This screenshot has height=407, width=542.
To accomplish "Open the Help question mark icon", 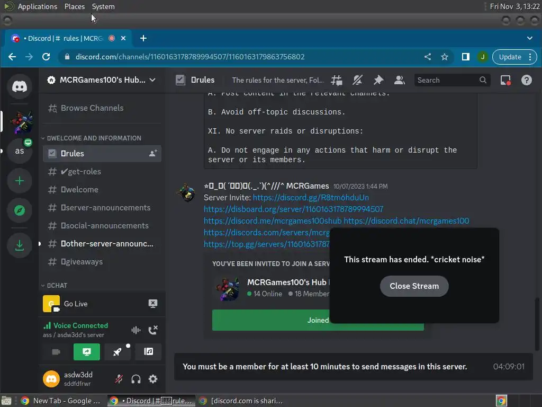I will click(x=527, y=81).
